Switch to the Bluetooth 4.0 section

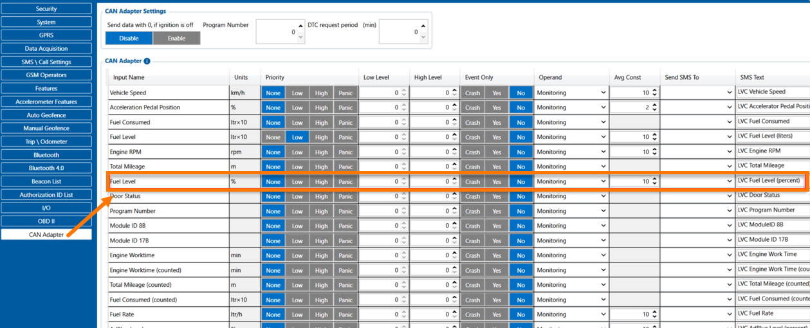[46, 168]
